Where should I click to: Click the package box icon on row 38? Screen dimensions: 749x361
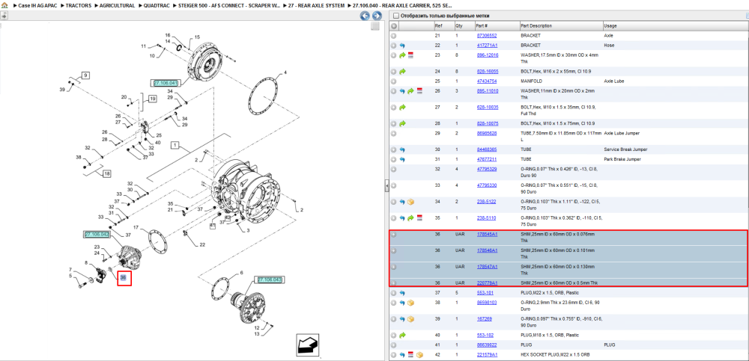point(410,303)
